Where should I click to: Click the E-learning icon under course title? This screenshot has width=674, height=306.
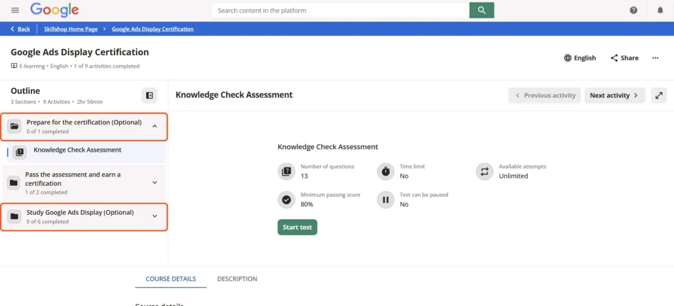point(14,66)
